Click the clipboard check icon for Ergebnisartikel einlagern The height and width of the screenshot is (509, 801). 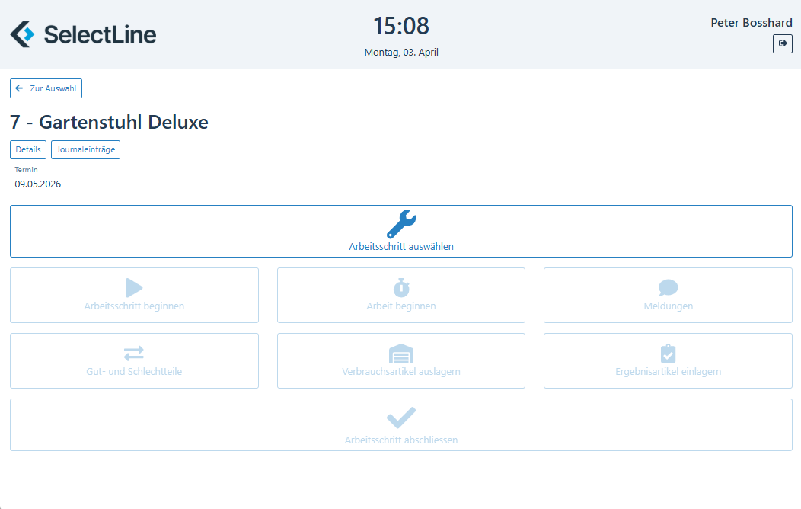click(668, 354)
